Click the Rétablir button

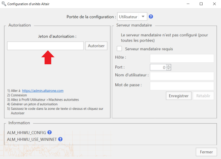pos(203,96)
